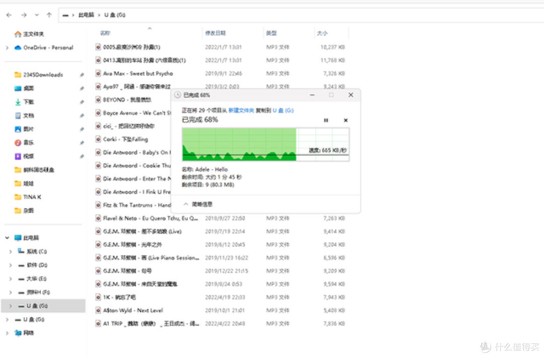The image size is (544, 358).
Task: Collapse details via 简略信息
Action: click(198, 204)
